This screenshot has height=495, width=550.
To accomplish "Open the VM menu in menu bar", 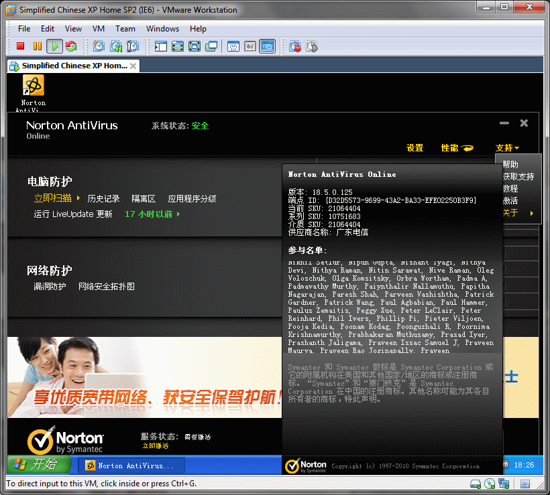I will [99, 29].
